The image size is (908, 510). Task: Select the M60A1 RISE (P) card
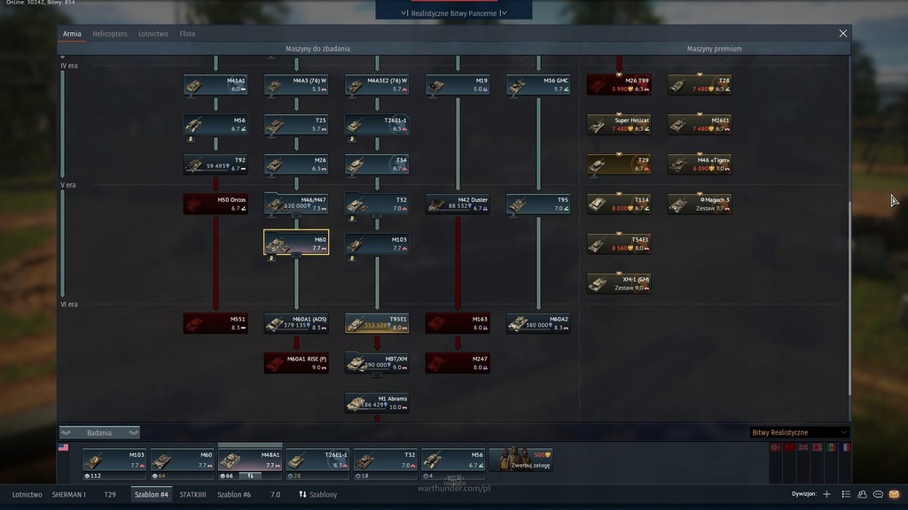pyautogui.click(x=296, y=362)
